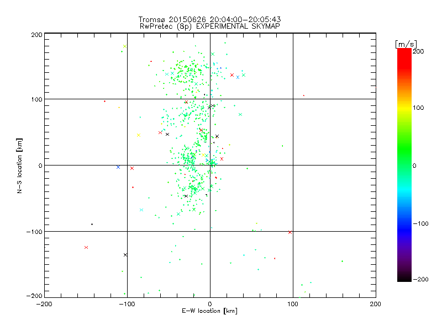The width and height of the screenshot is (442, 331).
Task: Click the y-axis tick label '200'
Action: [x=37, y=35]
